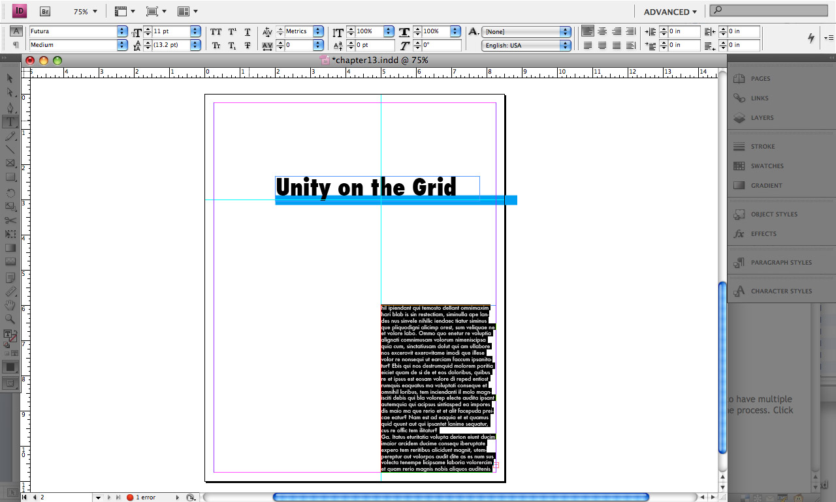This screenshot has width=836, height=502.
Task: Click the fill and stroke color swatch
Action: click(10, 335)
